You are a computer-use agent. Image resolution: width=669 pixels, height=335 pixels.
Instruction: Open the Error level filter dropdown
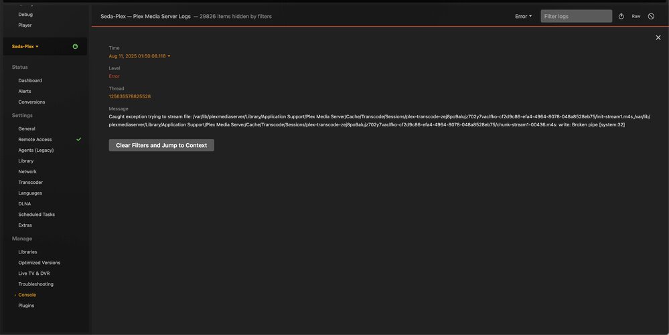524,16
